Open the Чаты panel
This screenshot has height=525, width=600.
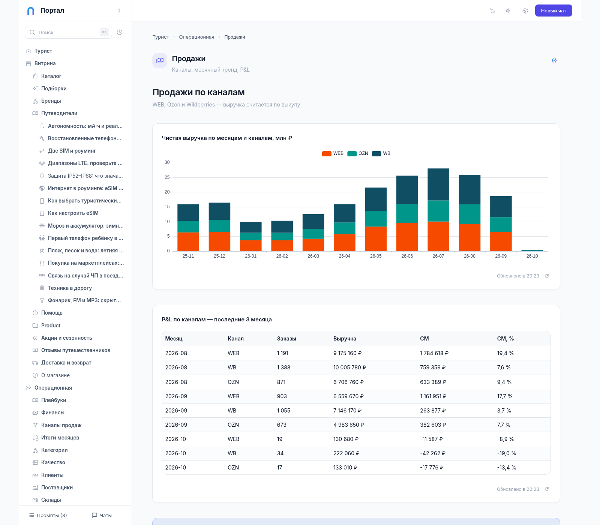[x=102, y=515]
